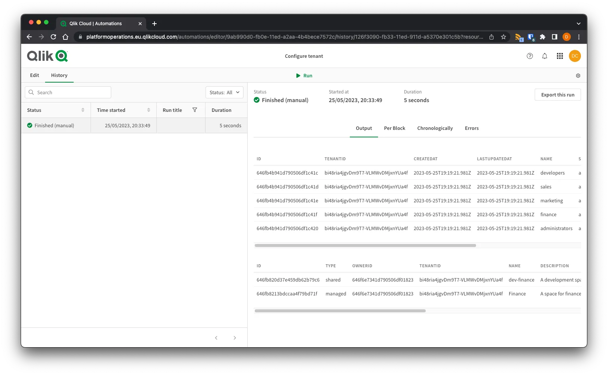Open the Run title column filter icon

pyautogui.click(x=195, y=110)
